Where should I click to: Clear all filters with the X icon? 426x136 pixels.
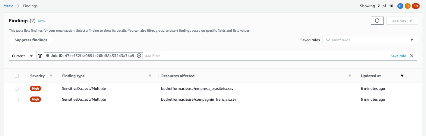coord(412,56)
